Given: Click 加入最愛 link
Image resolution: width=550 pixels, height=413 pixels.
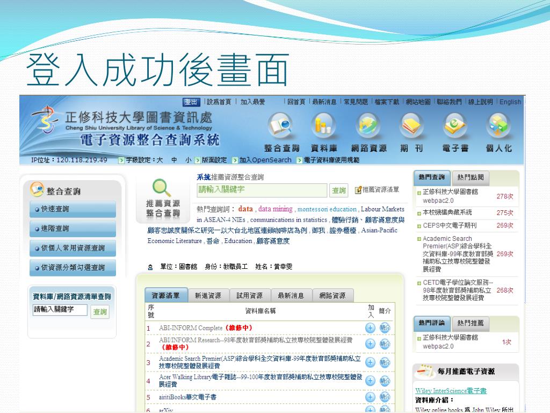Looking at the screenshot, I should click(253, 102).
